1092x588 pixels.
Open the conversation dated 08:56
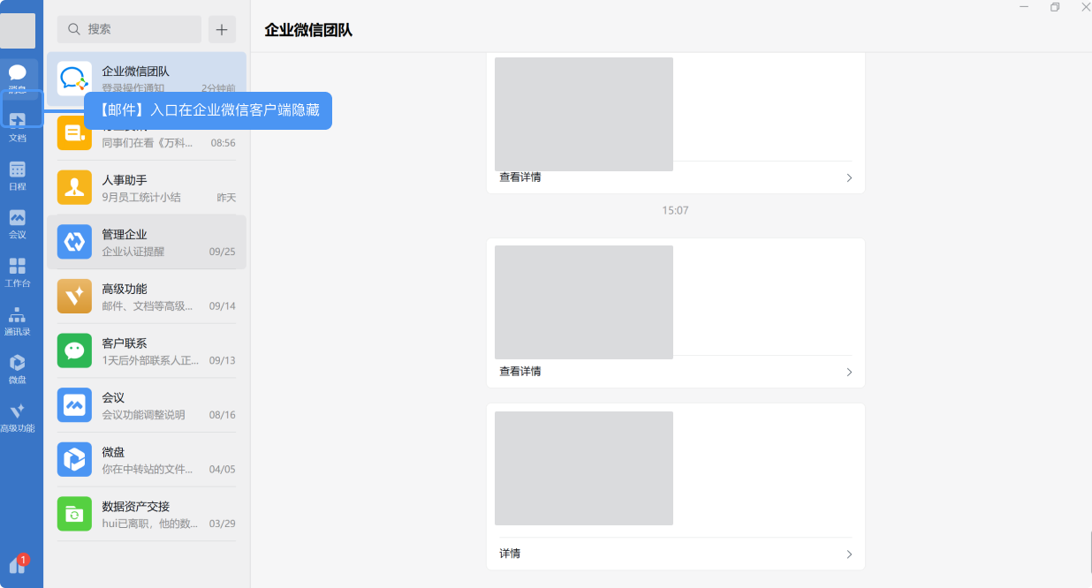147,133
